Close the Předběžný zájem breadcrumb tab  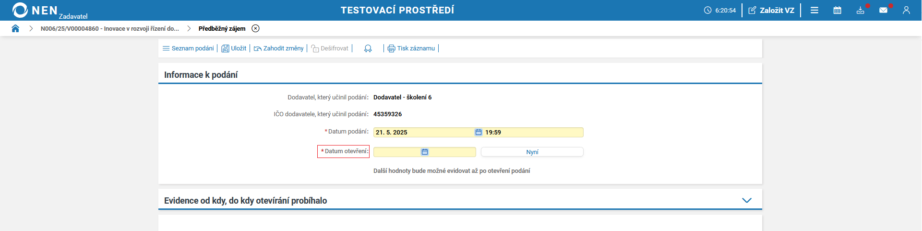(256, 28)
